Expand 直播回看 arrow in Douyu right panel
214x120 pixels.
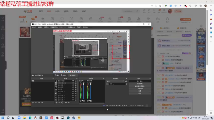[187, 28]
